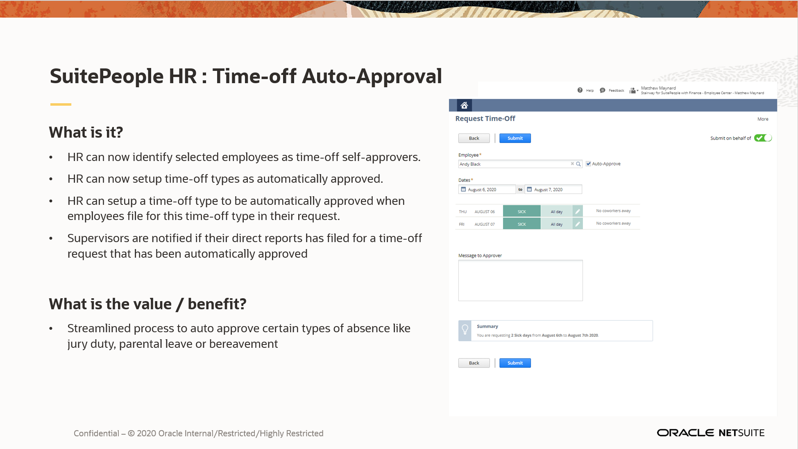798x449 pixels.
Task: Click the Confidential 2020 Oracle footer text
Action: [x=198, y=433]
